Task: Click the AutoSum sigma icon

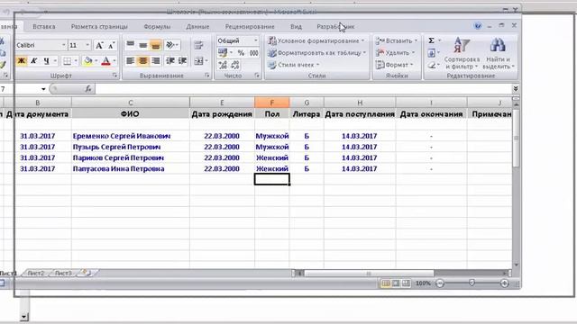Action: 431,40
